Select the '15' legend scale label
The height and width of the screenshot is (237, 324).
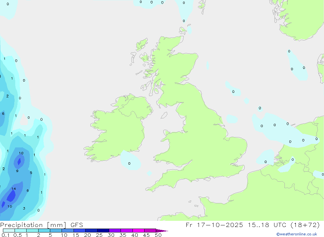point(76,235)
